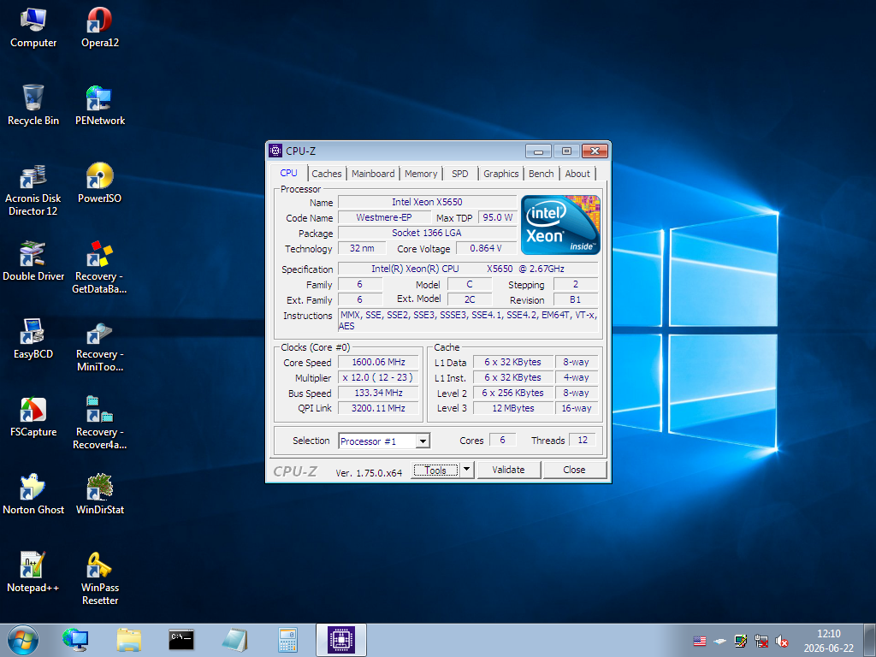
Task: Select the PowerISO desktop icon
Action: pos(99,184)
